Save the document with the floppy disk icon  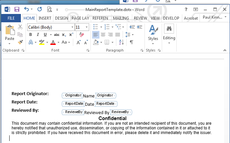tap(17, 9)
